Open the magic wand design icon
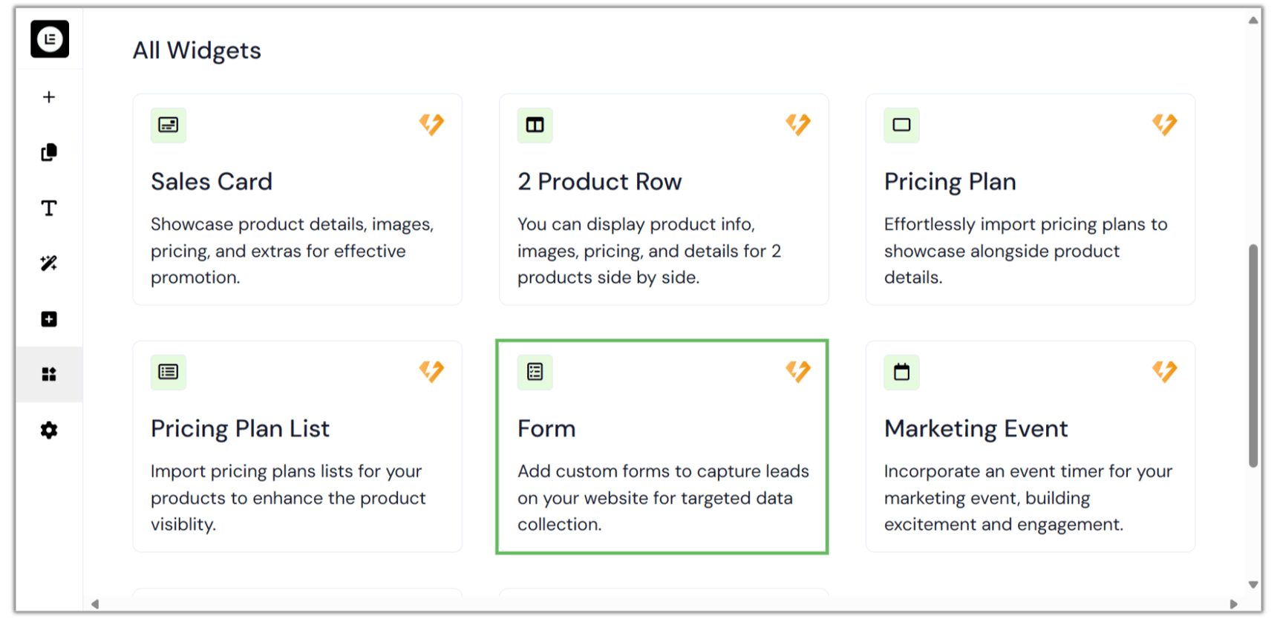The height and width of the screenshot is (619, 1277). tap(49, 263)
